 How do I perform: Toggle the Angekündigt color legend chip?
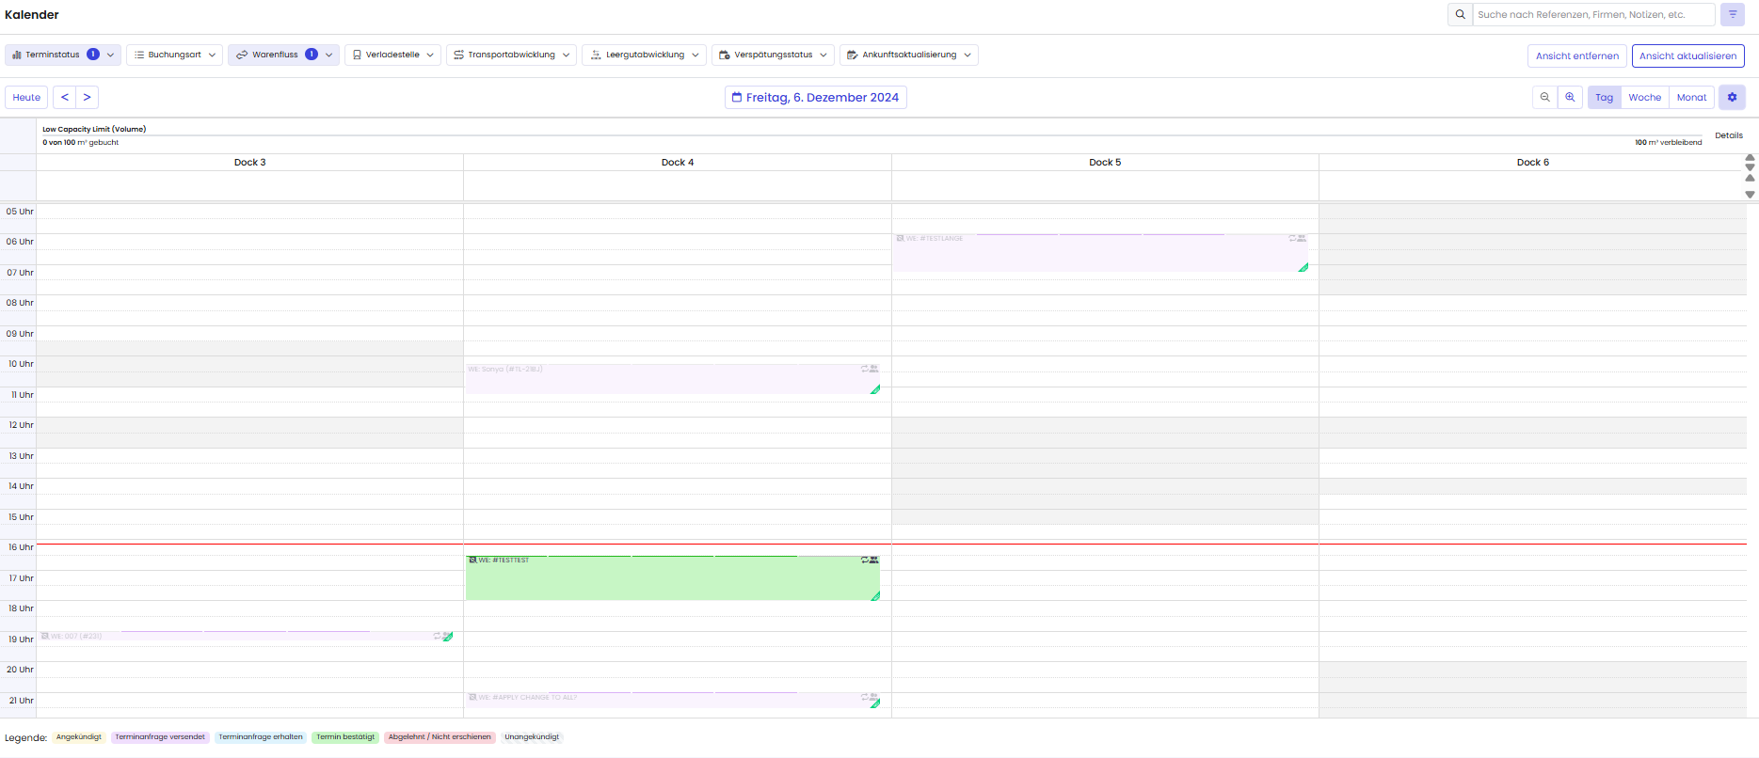click(x=79, y=737)
